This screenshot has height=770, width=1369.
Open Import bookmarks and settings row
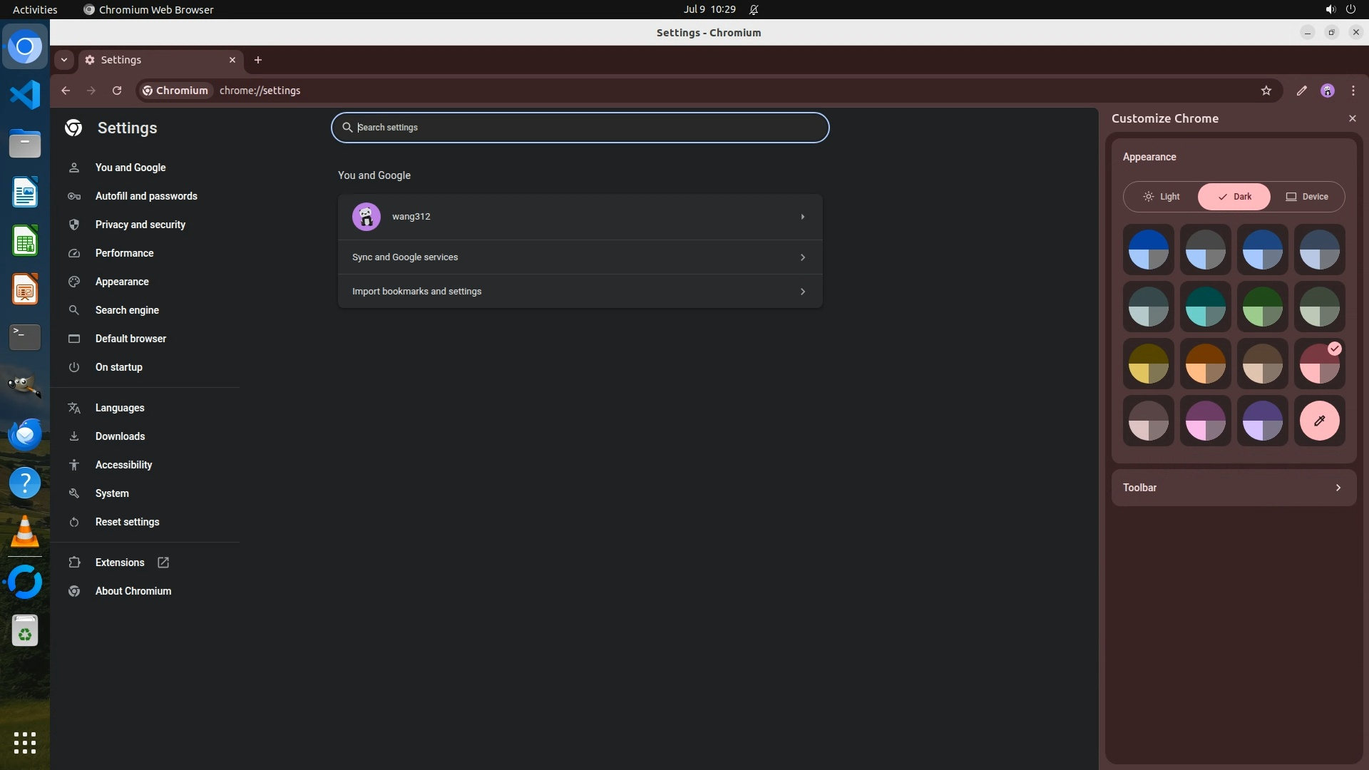[580, 292]
